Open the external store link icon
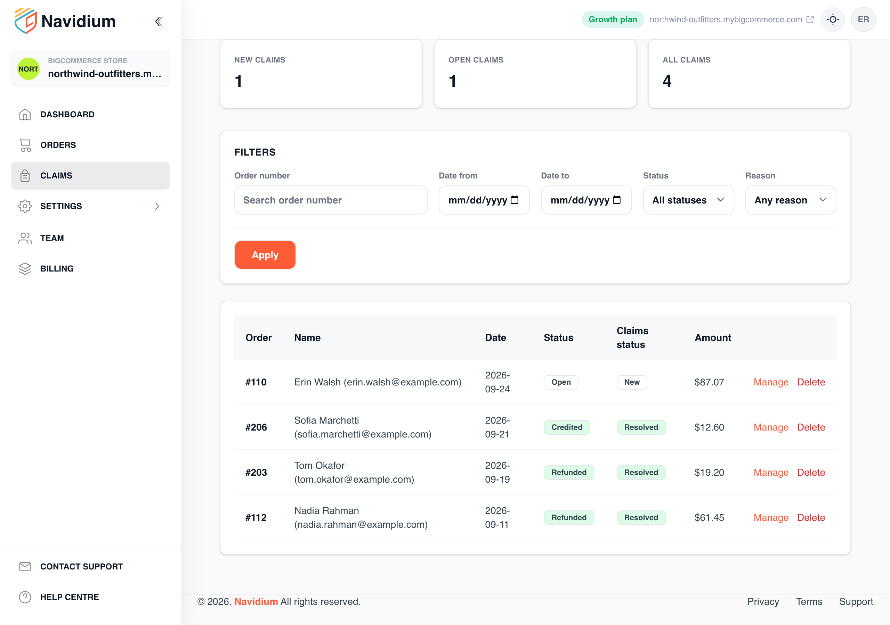 click(810, 19)
